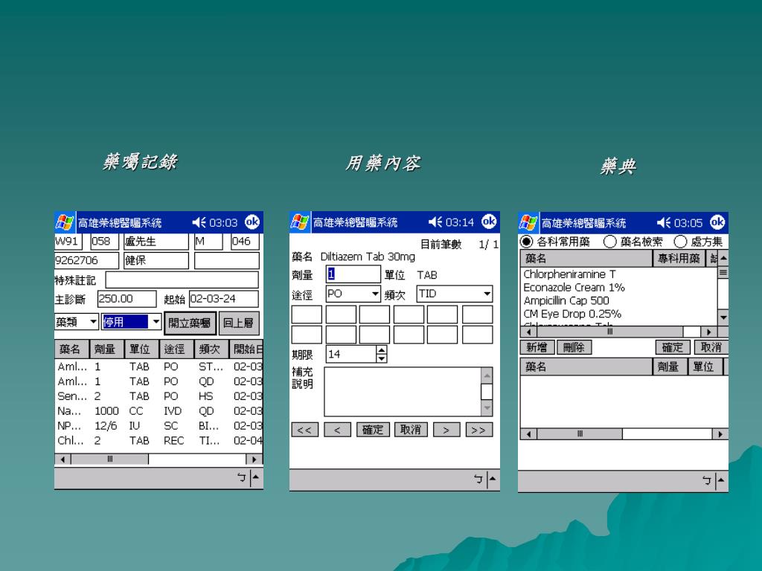
Task: Select NP... row with 12/6 IU
Action: coord(159,426)
